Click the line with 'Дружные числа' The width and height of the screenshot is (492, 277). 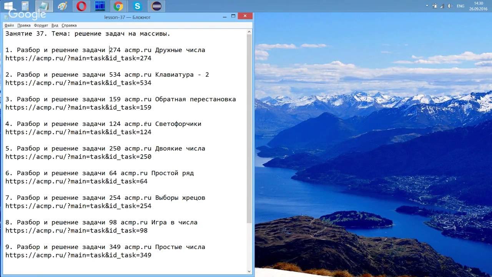[105, 50]
